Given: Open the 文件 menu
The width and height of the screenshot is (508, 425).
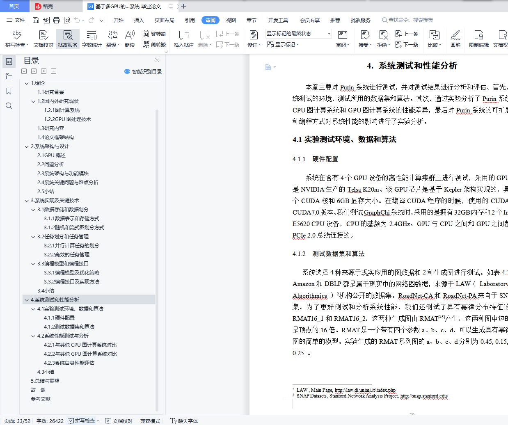Looking at the screenshot, I should 16,20.
